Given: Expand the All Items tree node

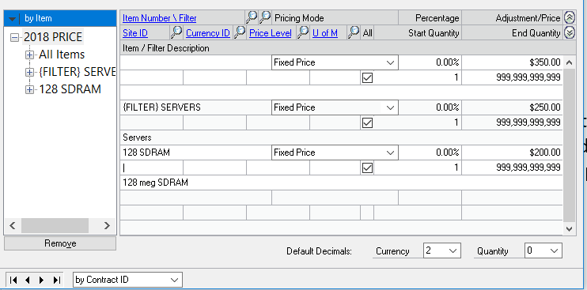Looking at the screenshot, I should (x=29, y=55).
